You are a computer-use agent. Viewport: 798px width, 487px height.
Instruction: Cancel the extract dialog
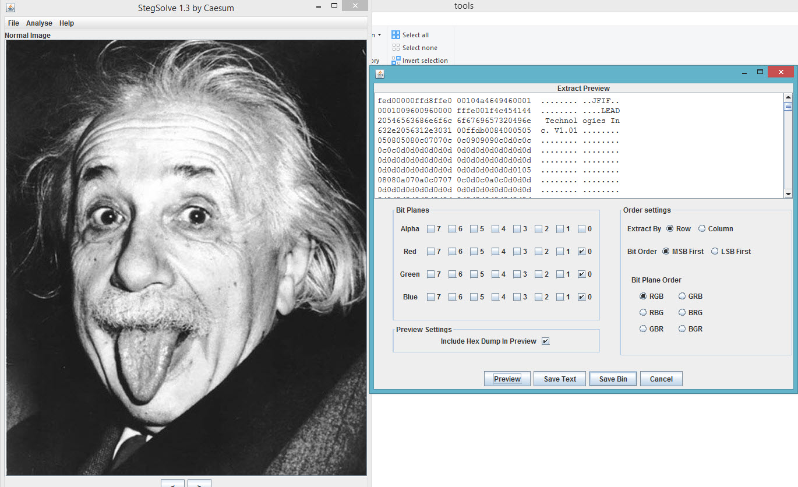[661, 379]
